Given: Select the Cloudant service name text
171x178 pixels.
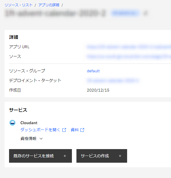Looking at the screenshot, I should [x=29, y=123].
